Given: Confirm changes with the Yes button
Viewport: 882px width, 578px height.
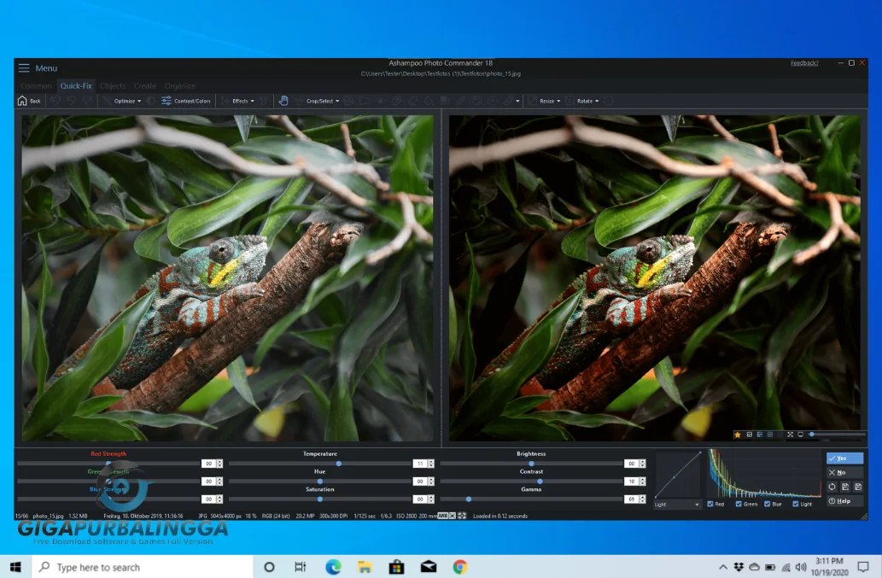Looking at the screenshot, I should (844, 458).
